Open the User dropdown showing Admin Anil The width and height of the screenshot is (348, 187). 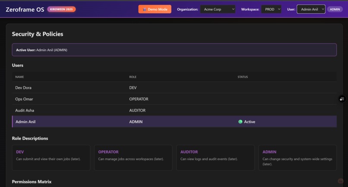click(311, 9)
